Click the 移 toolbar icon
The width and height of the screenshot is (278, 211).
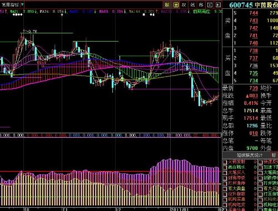click(201, 5)
